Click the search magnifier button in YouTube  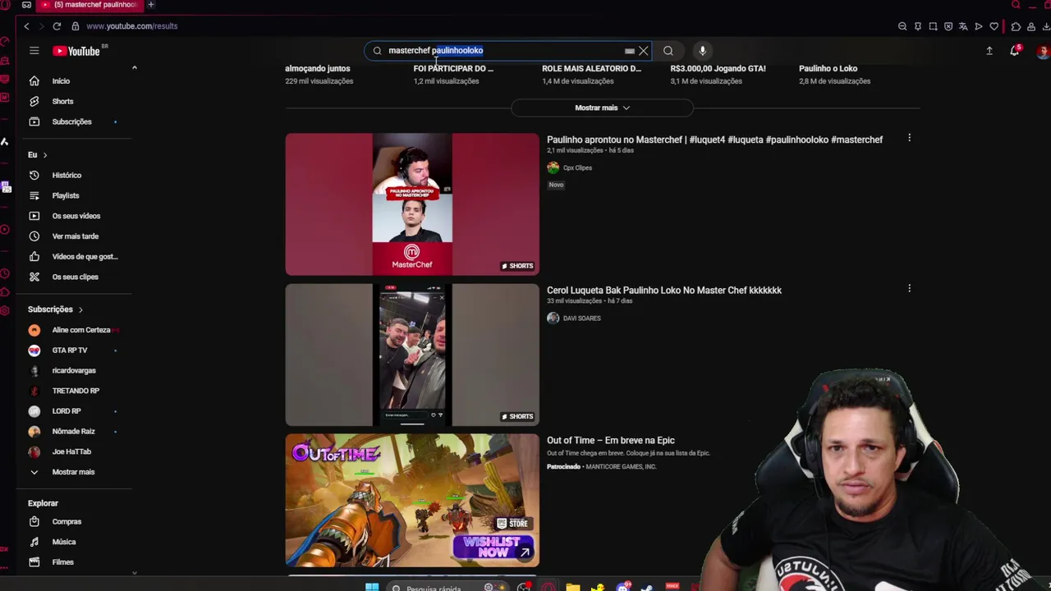pyautogui.click(x=668, y=51)
